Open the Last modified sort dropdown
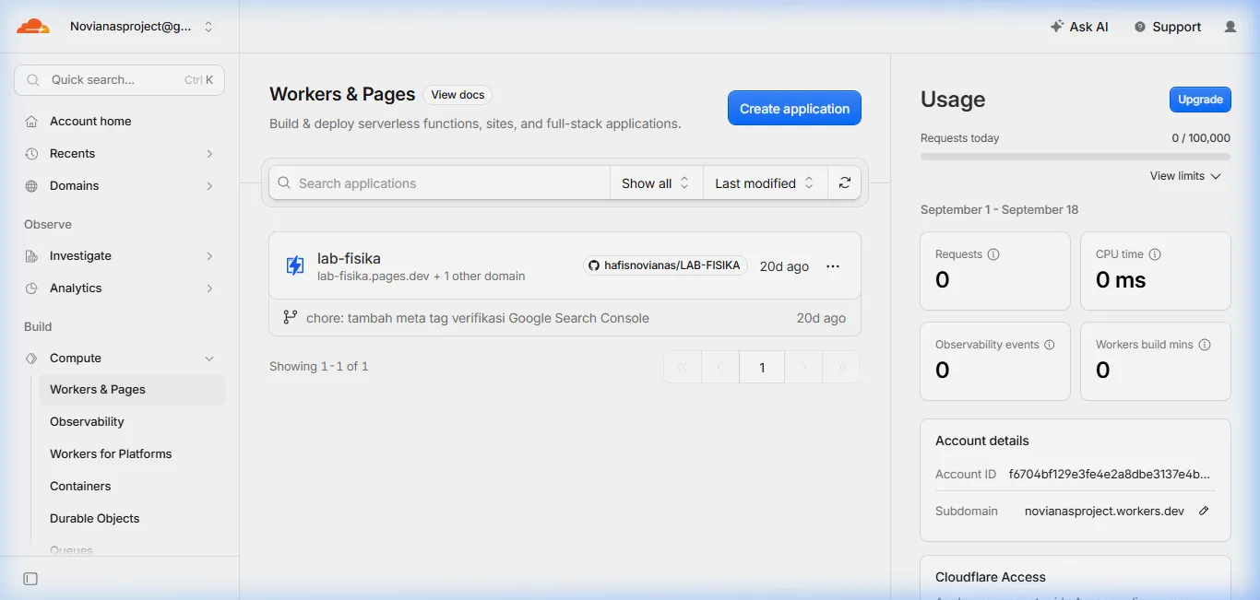1260x600 pixels. tap(765, 182)
